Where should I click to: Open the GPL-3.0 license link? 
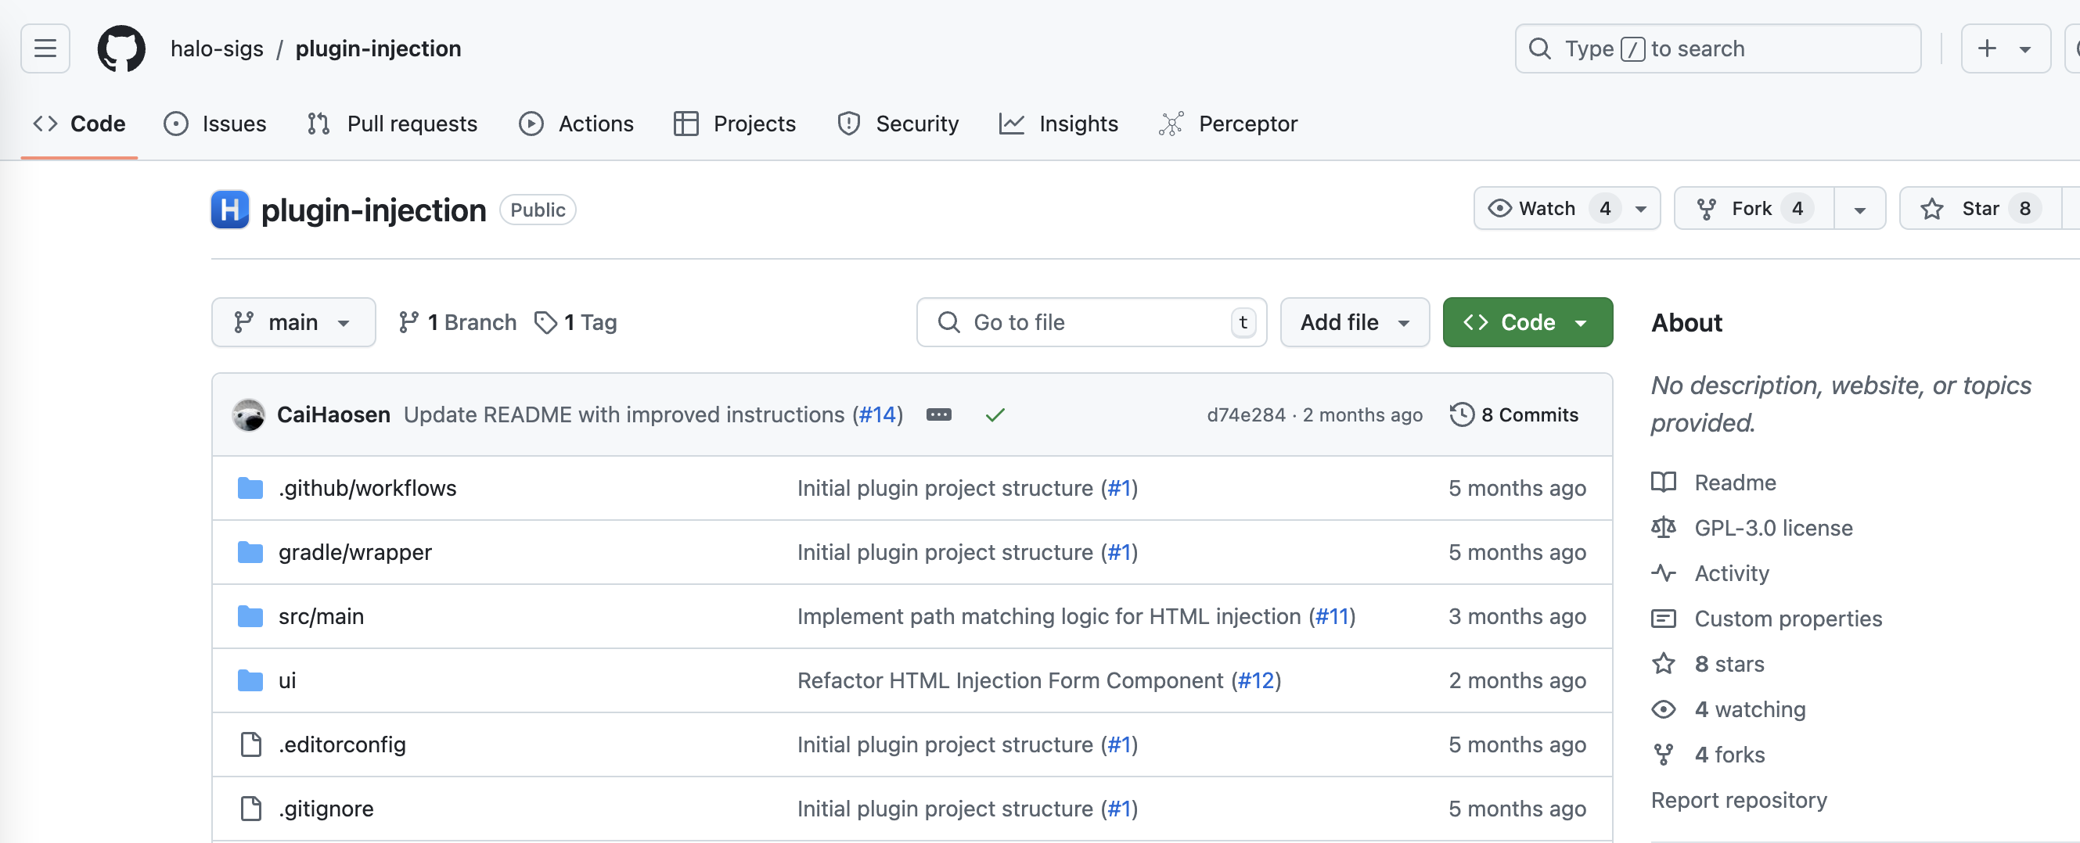point(1773,528)
